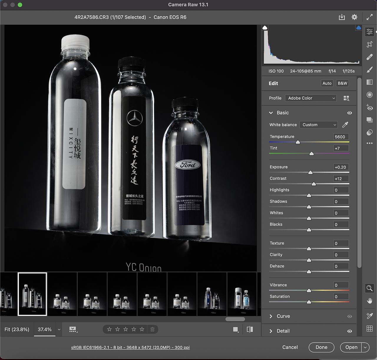
Task: Select the Hand tool
Action: 370,301
